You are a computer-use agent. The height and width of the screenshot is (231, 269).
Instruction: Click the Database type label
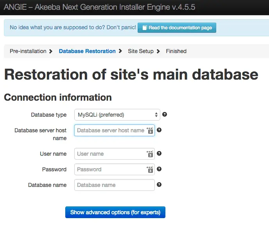pos(49,115)
